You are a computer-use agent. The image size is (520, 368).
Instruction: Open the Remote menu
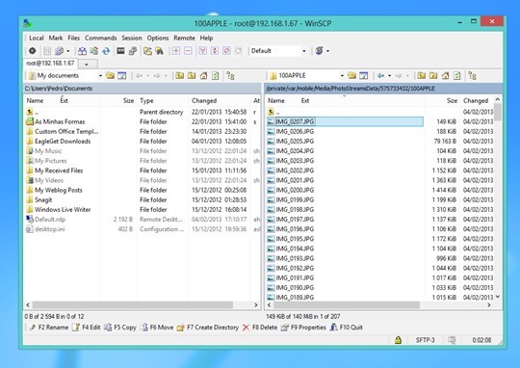pyautogui.click(x=184, y=38)
